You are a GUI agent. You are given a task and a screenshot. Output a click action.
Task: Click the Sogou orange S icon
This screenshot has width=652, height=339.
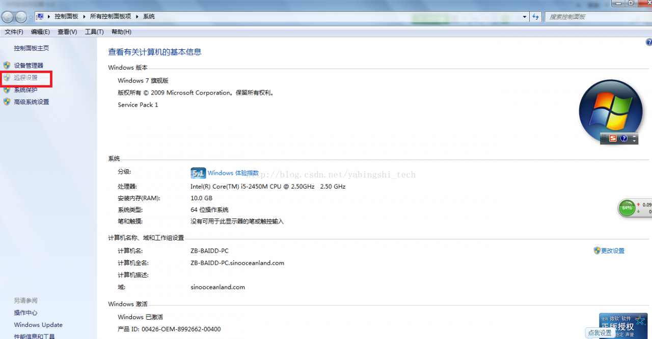coord(613,138)
